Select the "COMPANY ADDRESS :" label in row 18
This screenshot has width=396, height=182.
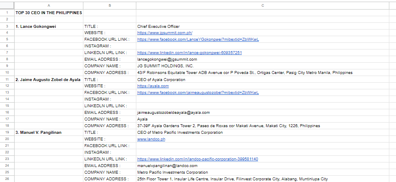point(110,125)
